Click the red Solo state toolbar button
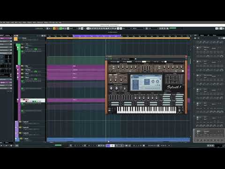The height and width of the screenshot is (169, 225). 56,28
